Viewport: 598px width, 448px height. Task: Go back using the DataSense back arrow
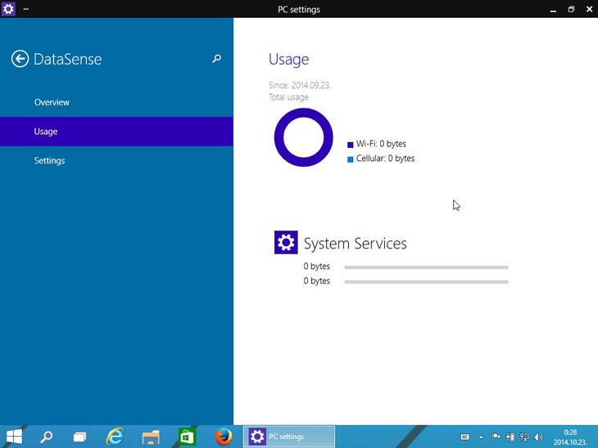click(x=20, y=59)
